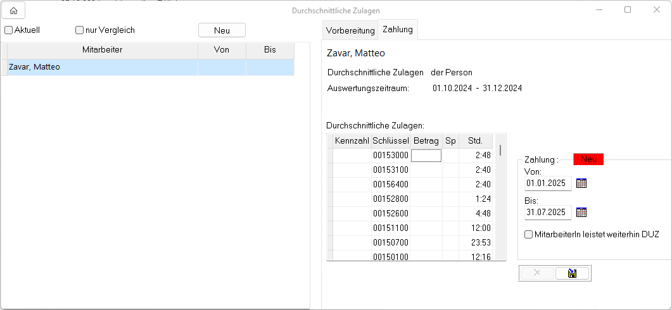Click the cancel X button
The image size is (672, 310).
pyautogui.click(x=536, y=273)
